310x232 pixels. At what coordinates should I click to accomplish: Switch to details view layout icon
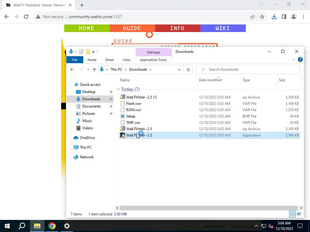[x=292, y=214]
